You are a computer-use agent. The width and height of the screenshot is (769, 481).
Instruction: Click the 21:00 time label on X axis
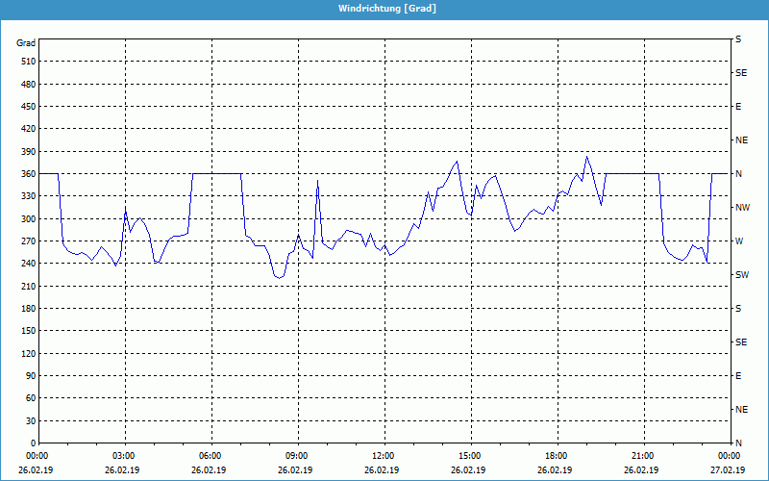pos(643,456)
